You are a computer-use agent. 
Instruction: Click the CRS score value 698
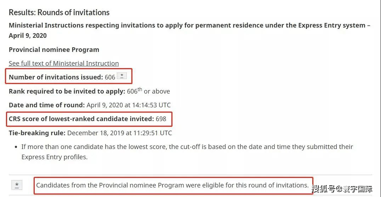(161, 119)
